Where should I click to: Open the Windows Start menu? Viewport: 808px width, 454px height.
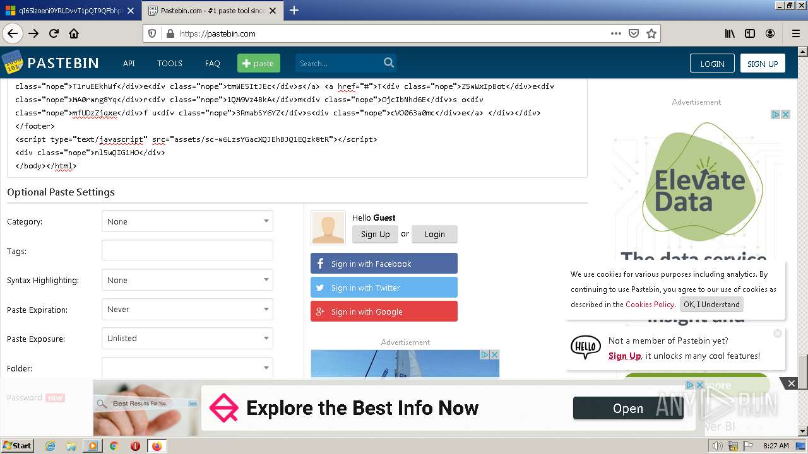(x=17, y=446)
